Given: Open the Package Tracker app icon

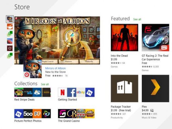Looking at the screenshot, I should tap(124, 88).
